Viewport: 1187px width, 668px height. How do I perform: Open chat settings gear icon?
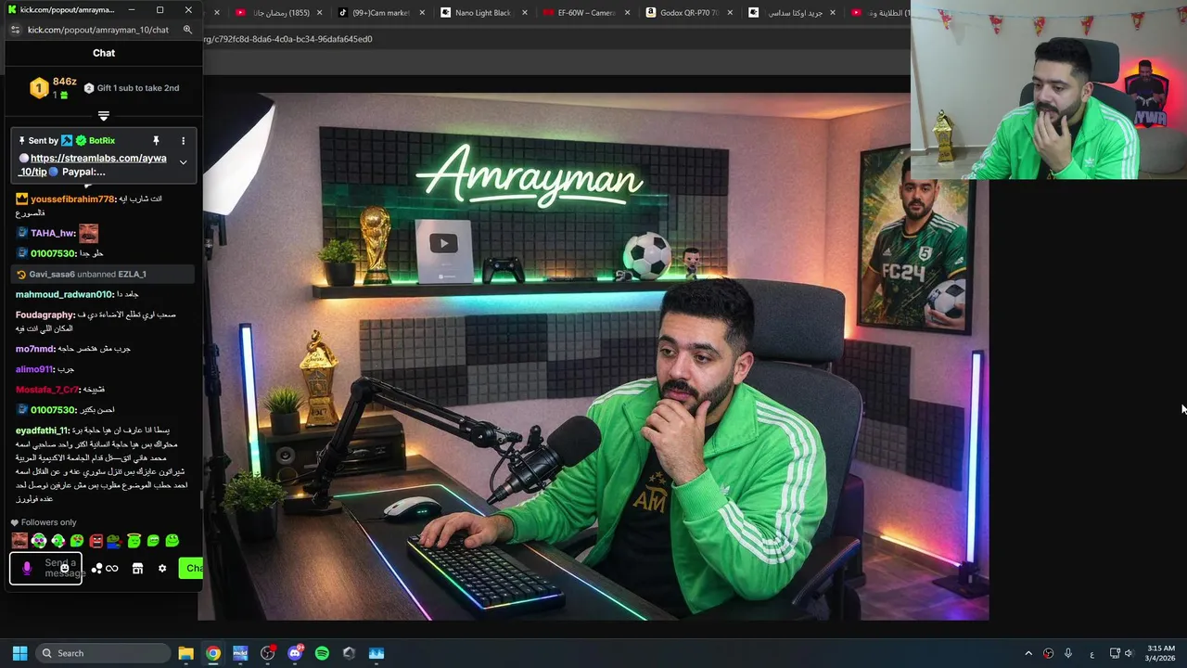[x=162, y=569]
